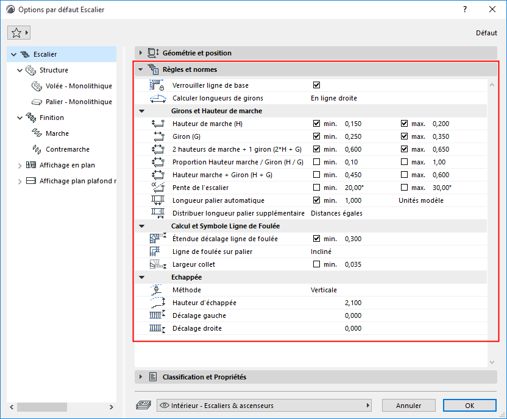Image resolution: width=507 pixels, height=419 pixels.
Task: Toggle 2*H + G max checkbox
Action: click(404, 149)
